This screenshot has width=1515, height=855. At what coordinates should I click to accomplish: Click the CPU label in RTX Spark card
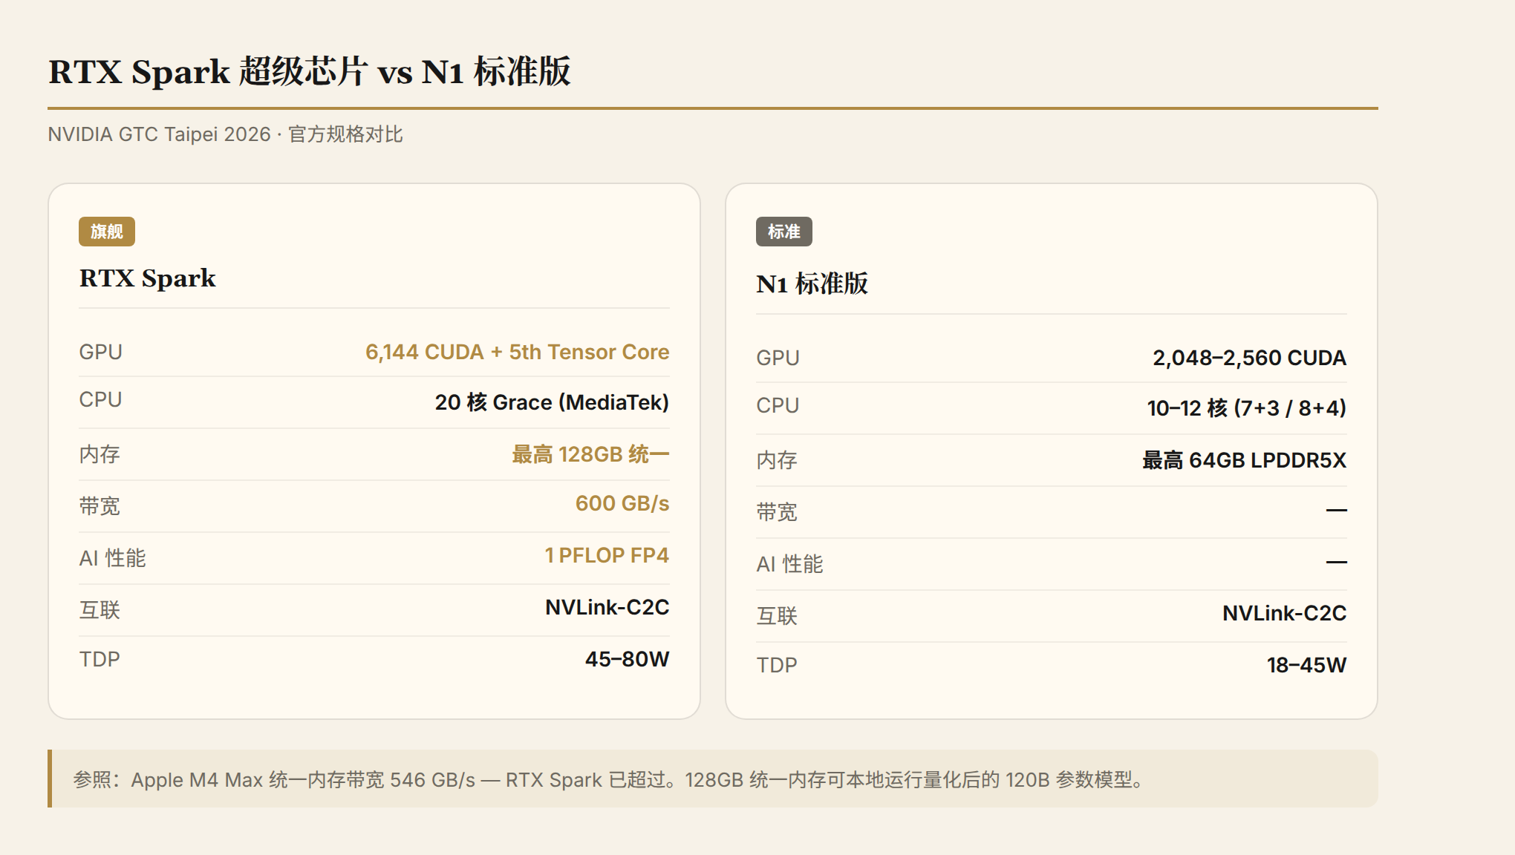point(101,399)
